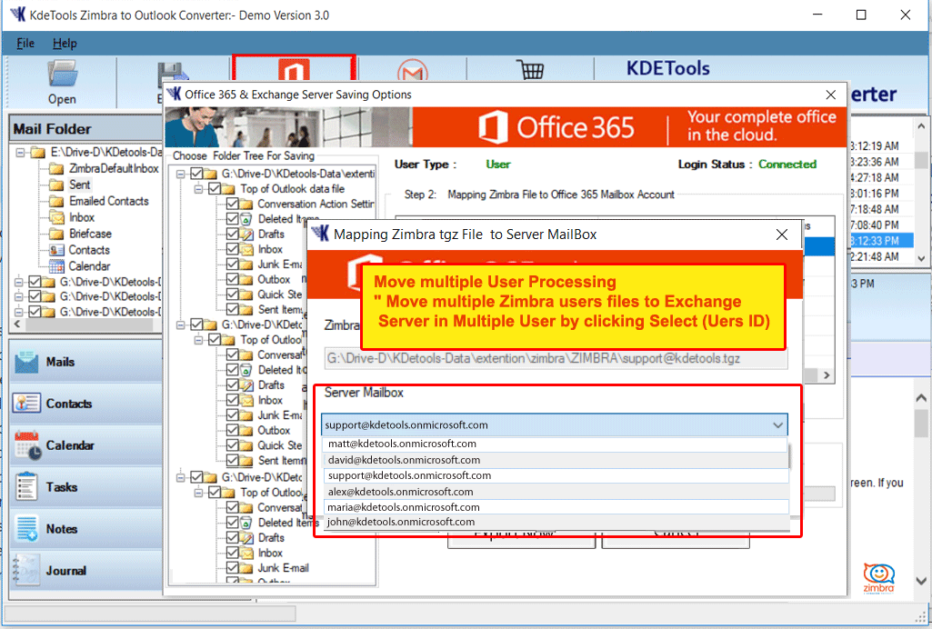This screenshot has width=932, height=629.
Task: Select matt@kdetools.onmicrosoft.com from the list
Action: (x=402, y=444)
